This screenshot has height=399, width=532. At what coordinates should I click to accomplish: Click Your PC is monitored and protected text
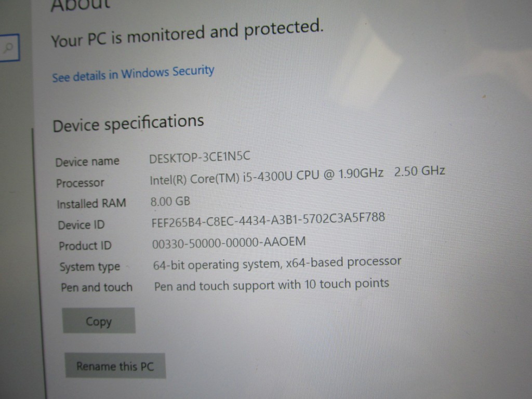pyautogui.click(x=187, y=33)
